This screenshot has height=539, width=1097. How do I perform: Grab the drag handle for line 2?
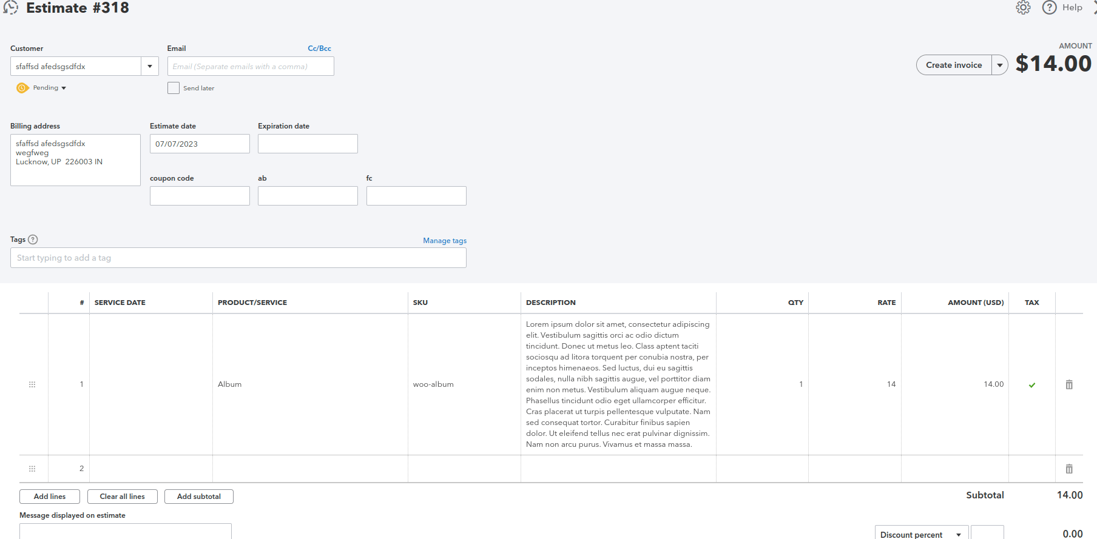32,469
